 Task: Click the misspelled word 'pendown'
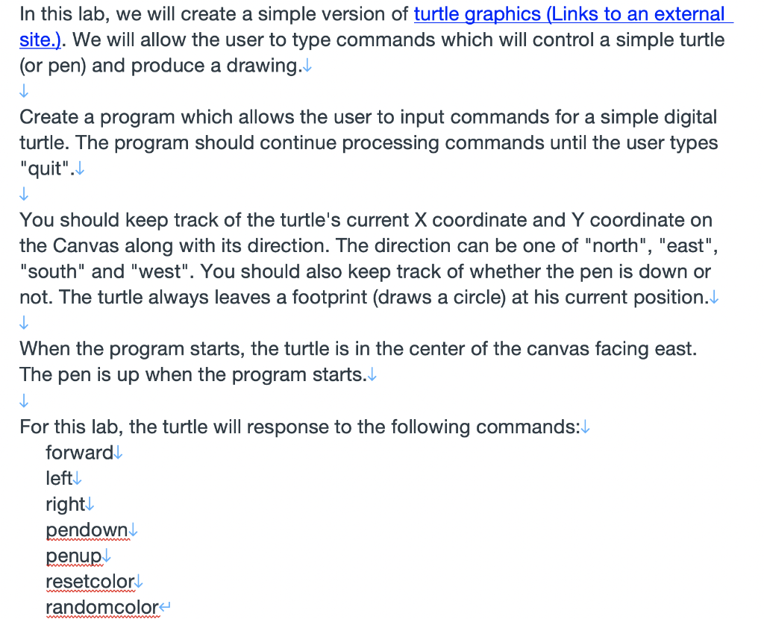(87, 530)
